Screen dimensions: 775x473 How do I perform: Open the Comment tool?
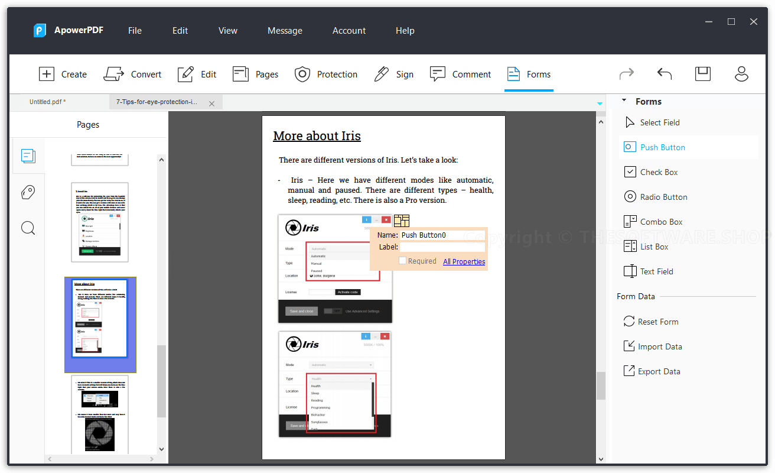click(x=460, y=74)
